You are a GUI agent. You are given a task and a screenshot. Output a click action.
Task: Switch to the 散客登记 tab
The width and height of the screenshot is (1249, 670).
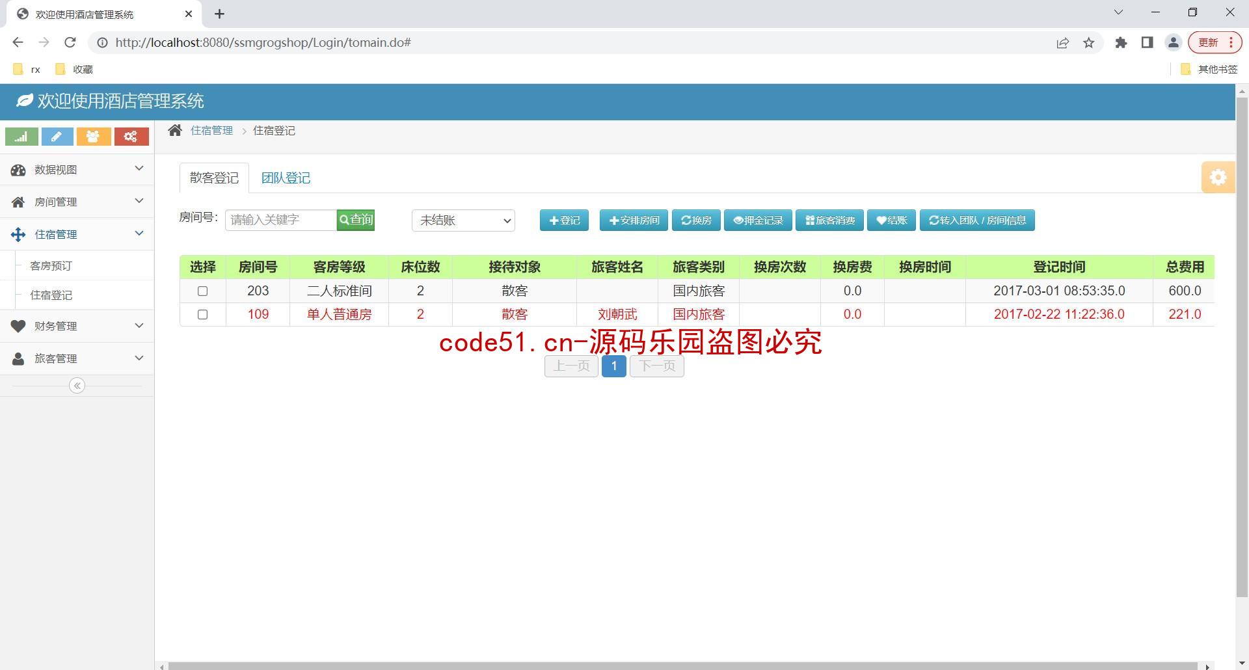(x=214, y=178)
